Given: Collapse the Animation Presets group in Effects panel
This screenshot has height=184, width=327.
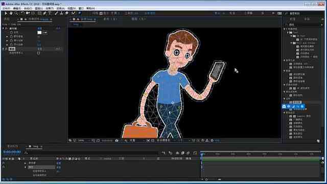Looking at the screenshot, I should click(x=285, y=29).
